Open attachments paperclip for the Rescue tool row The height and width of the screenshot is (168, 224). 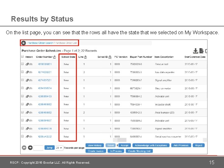[27, 64]
